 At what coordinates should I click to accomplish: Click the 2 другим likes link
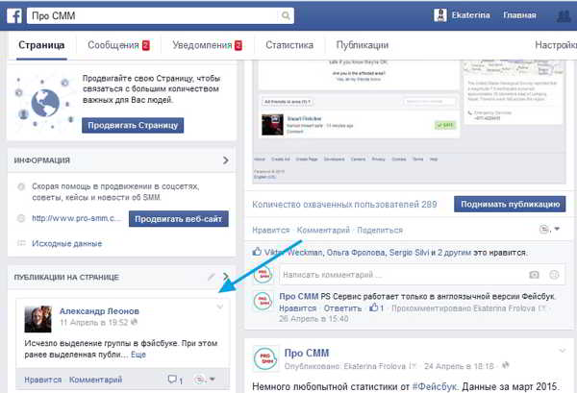coord(454,253)
